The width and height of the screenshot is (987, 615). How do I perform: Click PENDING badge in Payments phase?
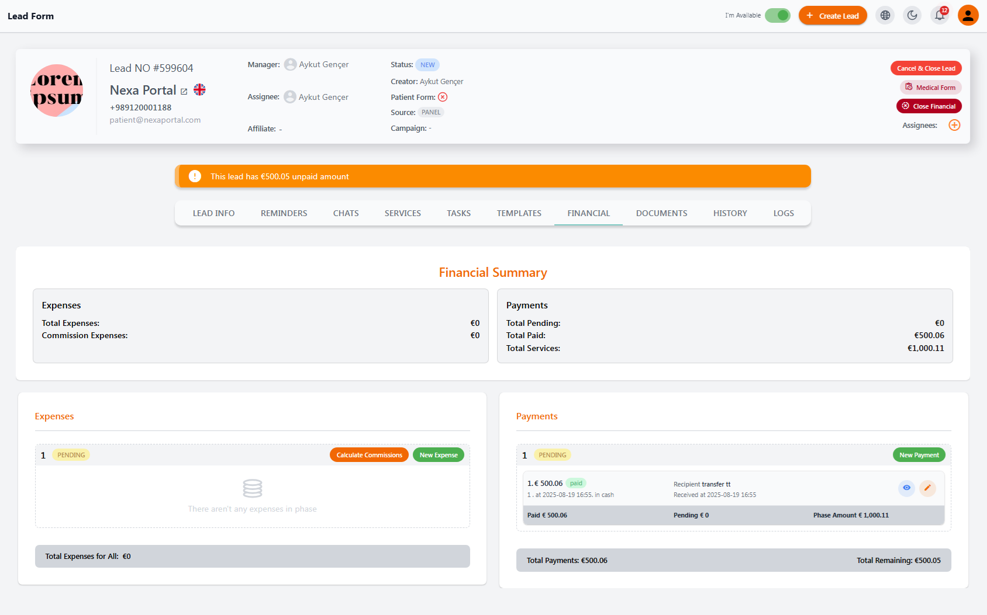(553, 455)
